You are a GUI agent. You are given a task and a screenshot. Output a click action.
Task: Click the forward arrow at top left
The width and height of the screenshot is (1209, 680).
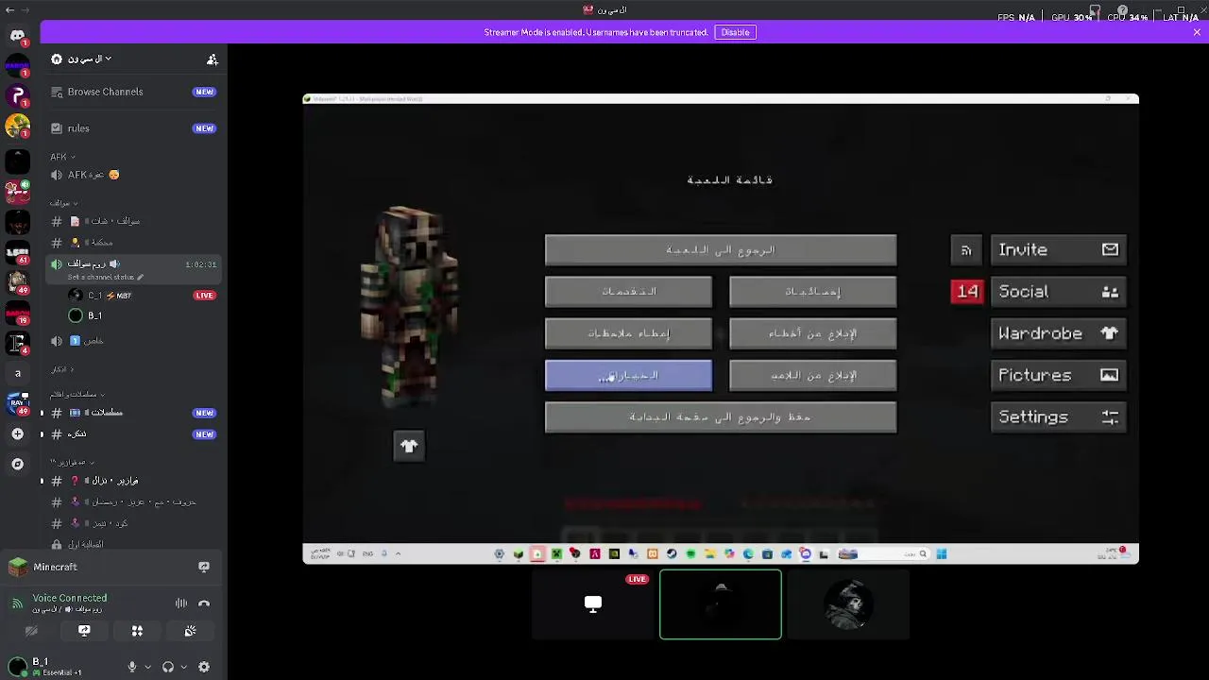26,9
